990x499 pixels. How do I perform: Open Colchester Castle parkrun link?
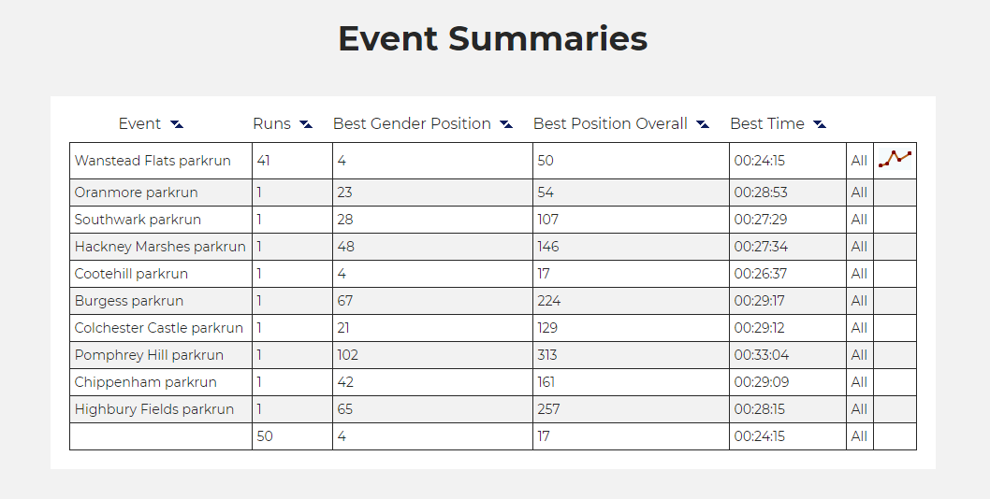click(158, 328)
